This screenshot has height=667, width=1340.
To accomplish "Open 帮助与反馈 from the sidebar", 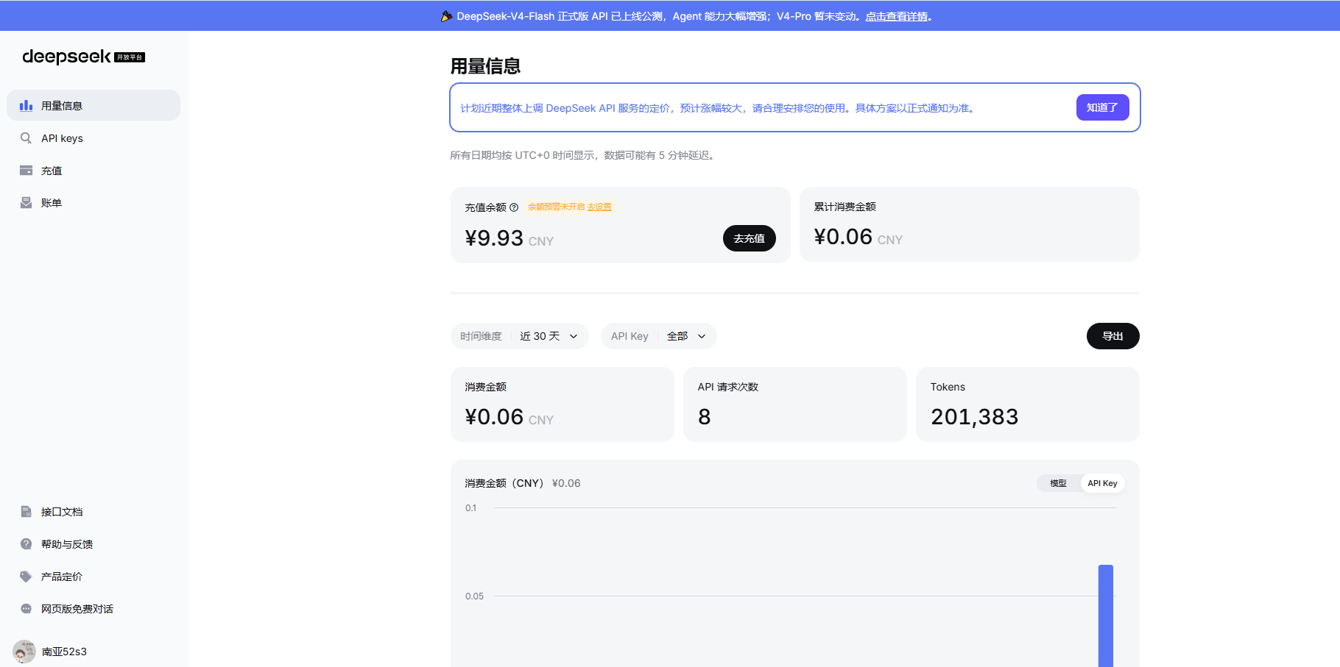I will pyautogui.click(x=94, y=544).
